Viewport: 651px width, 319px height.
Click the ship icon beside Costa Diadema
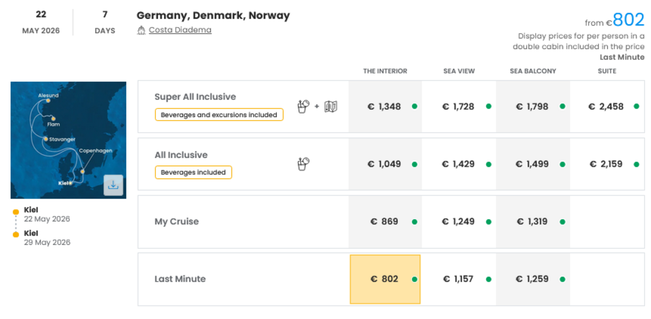click(141, 30)
